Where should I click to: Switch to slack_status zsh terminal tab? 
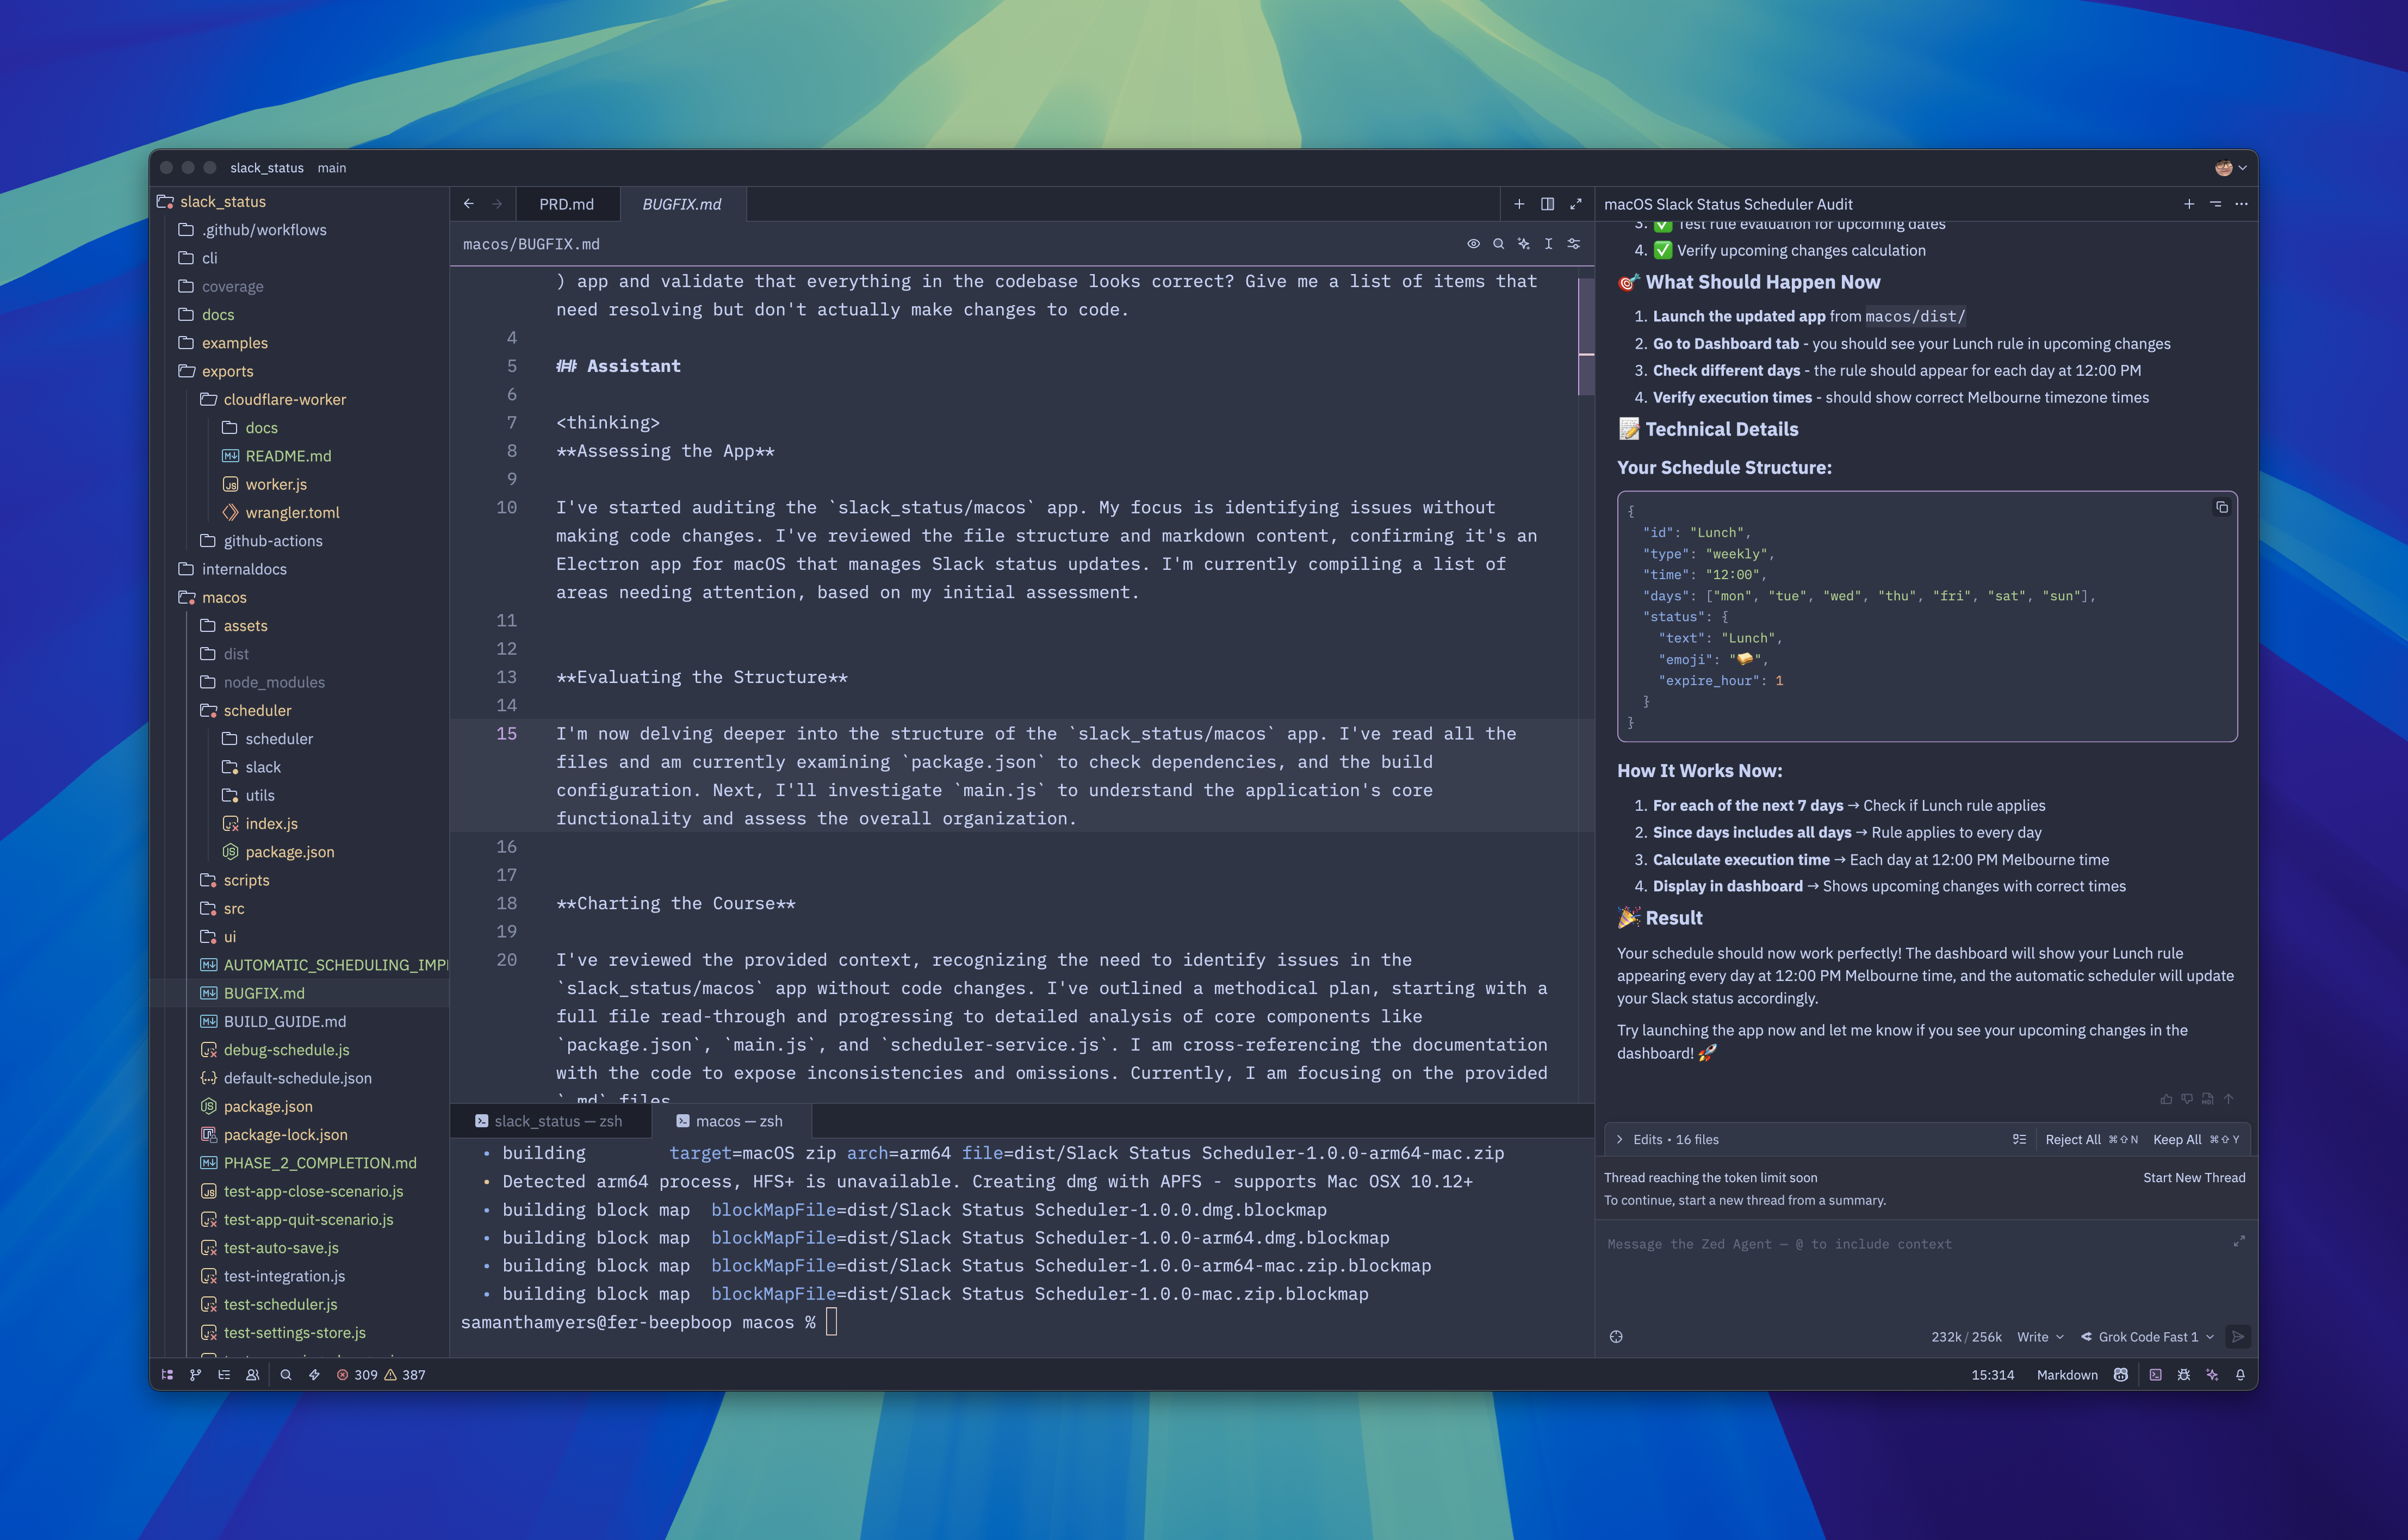tap(549, 1121)
